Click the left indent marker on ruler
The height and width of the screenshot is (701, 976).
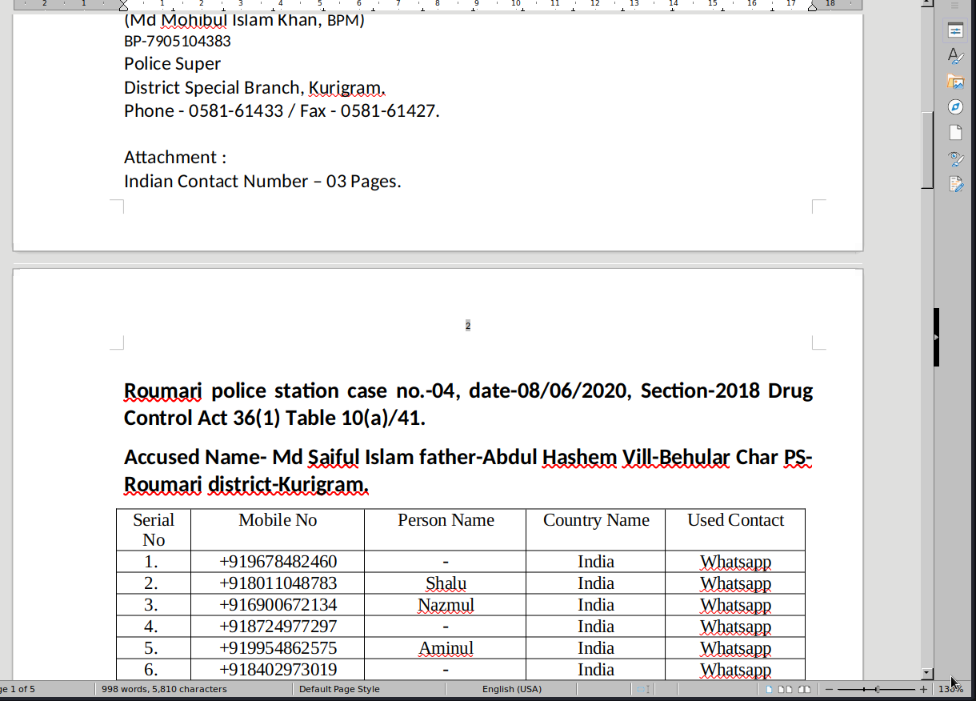[123, 6]
